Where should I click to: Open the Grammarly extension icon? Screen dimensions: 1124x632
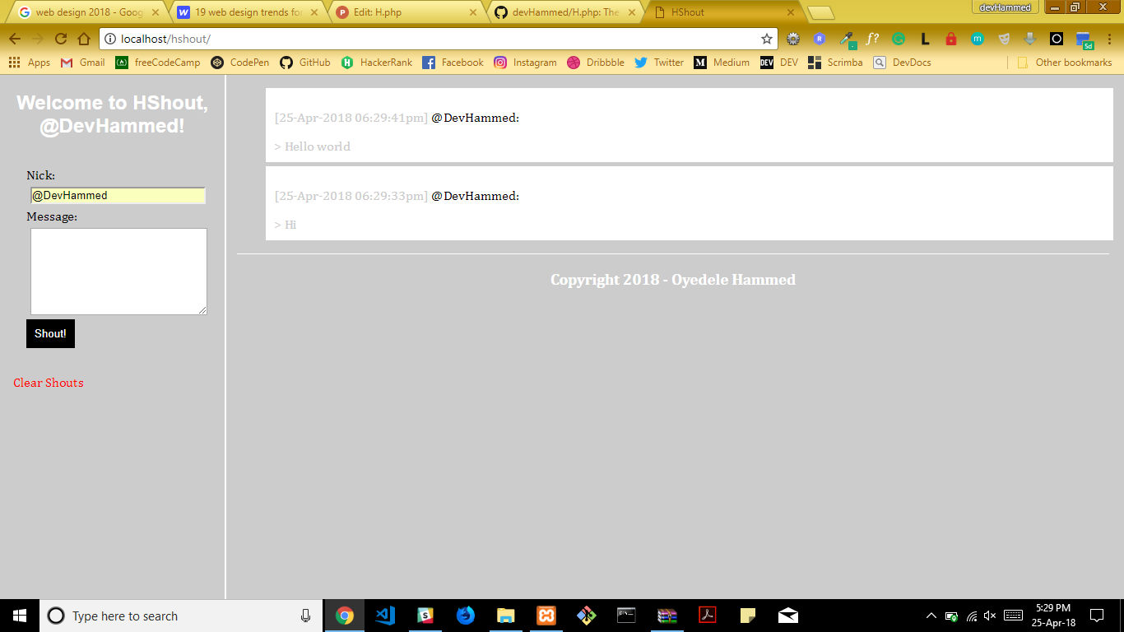(x=899, y=39)
